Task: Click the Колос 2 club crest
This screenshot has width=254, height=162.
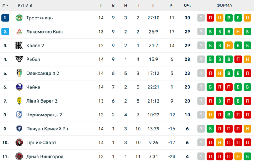Action: [19, 46]
